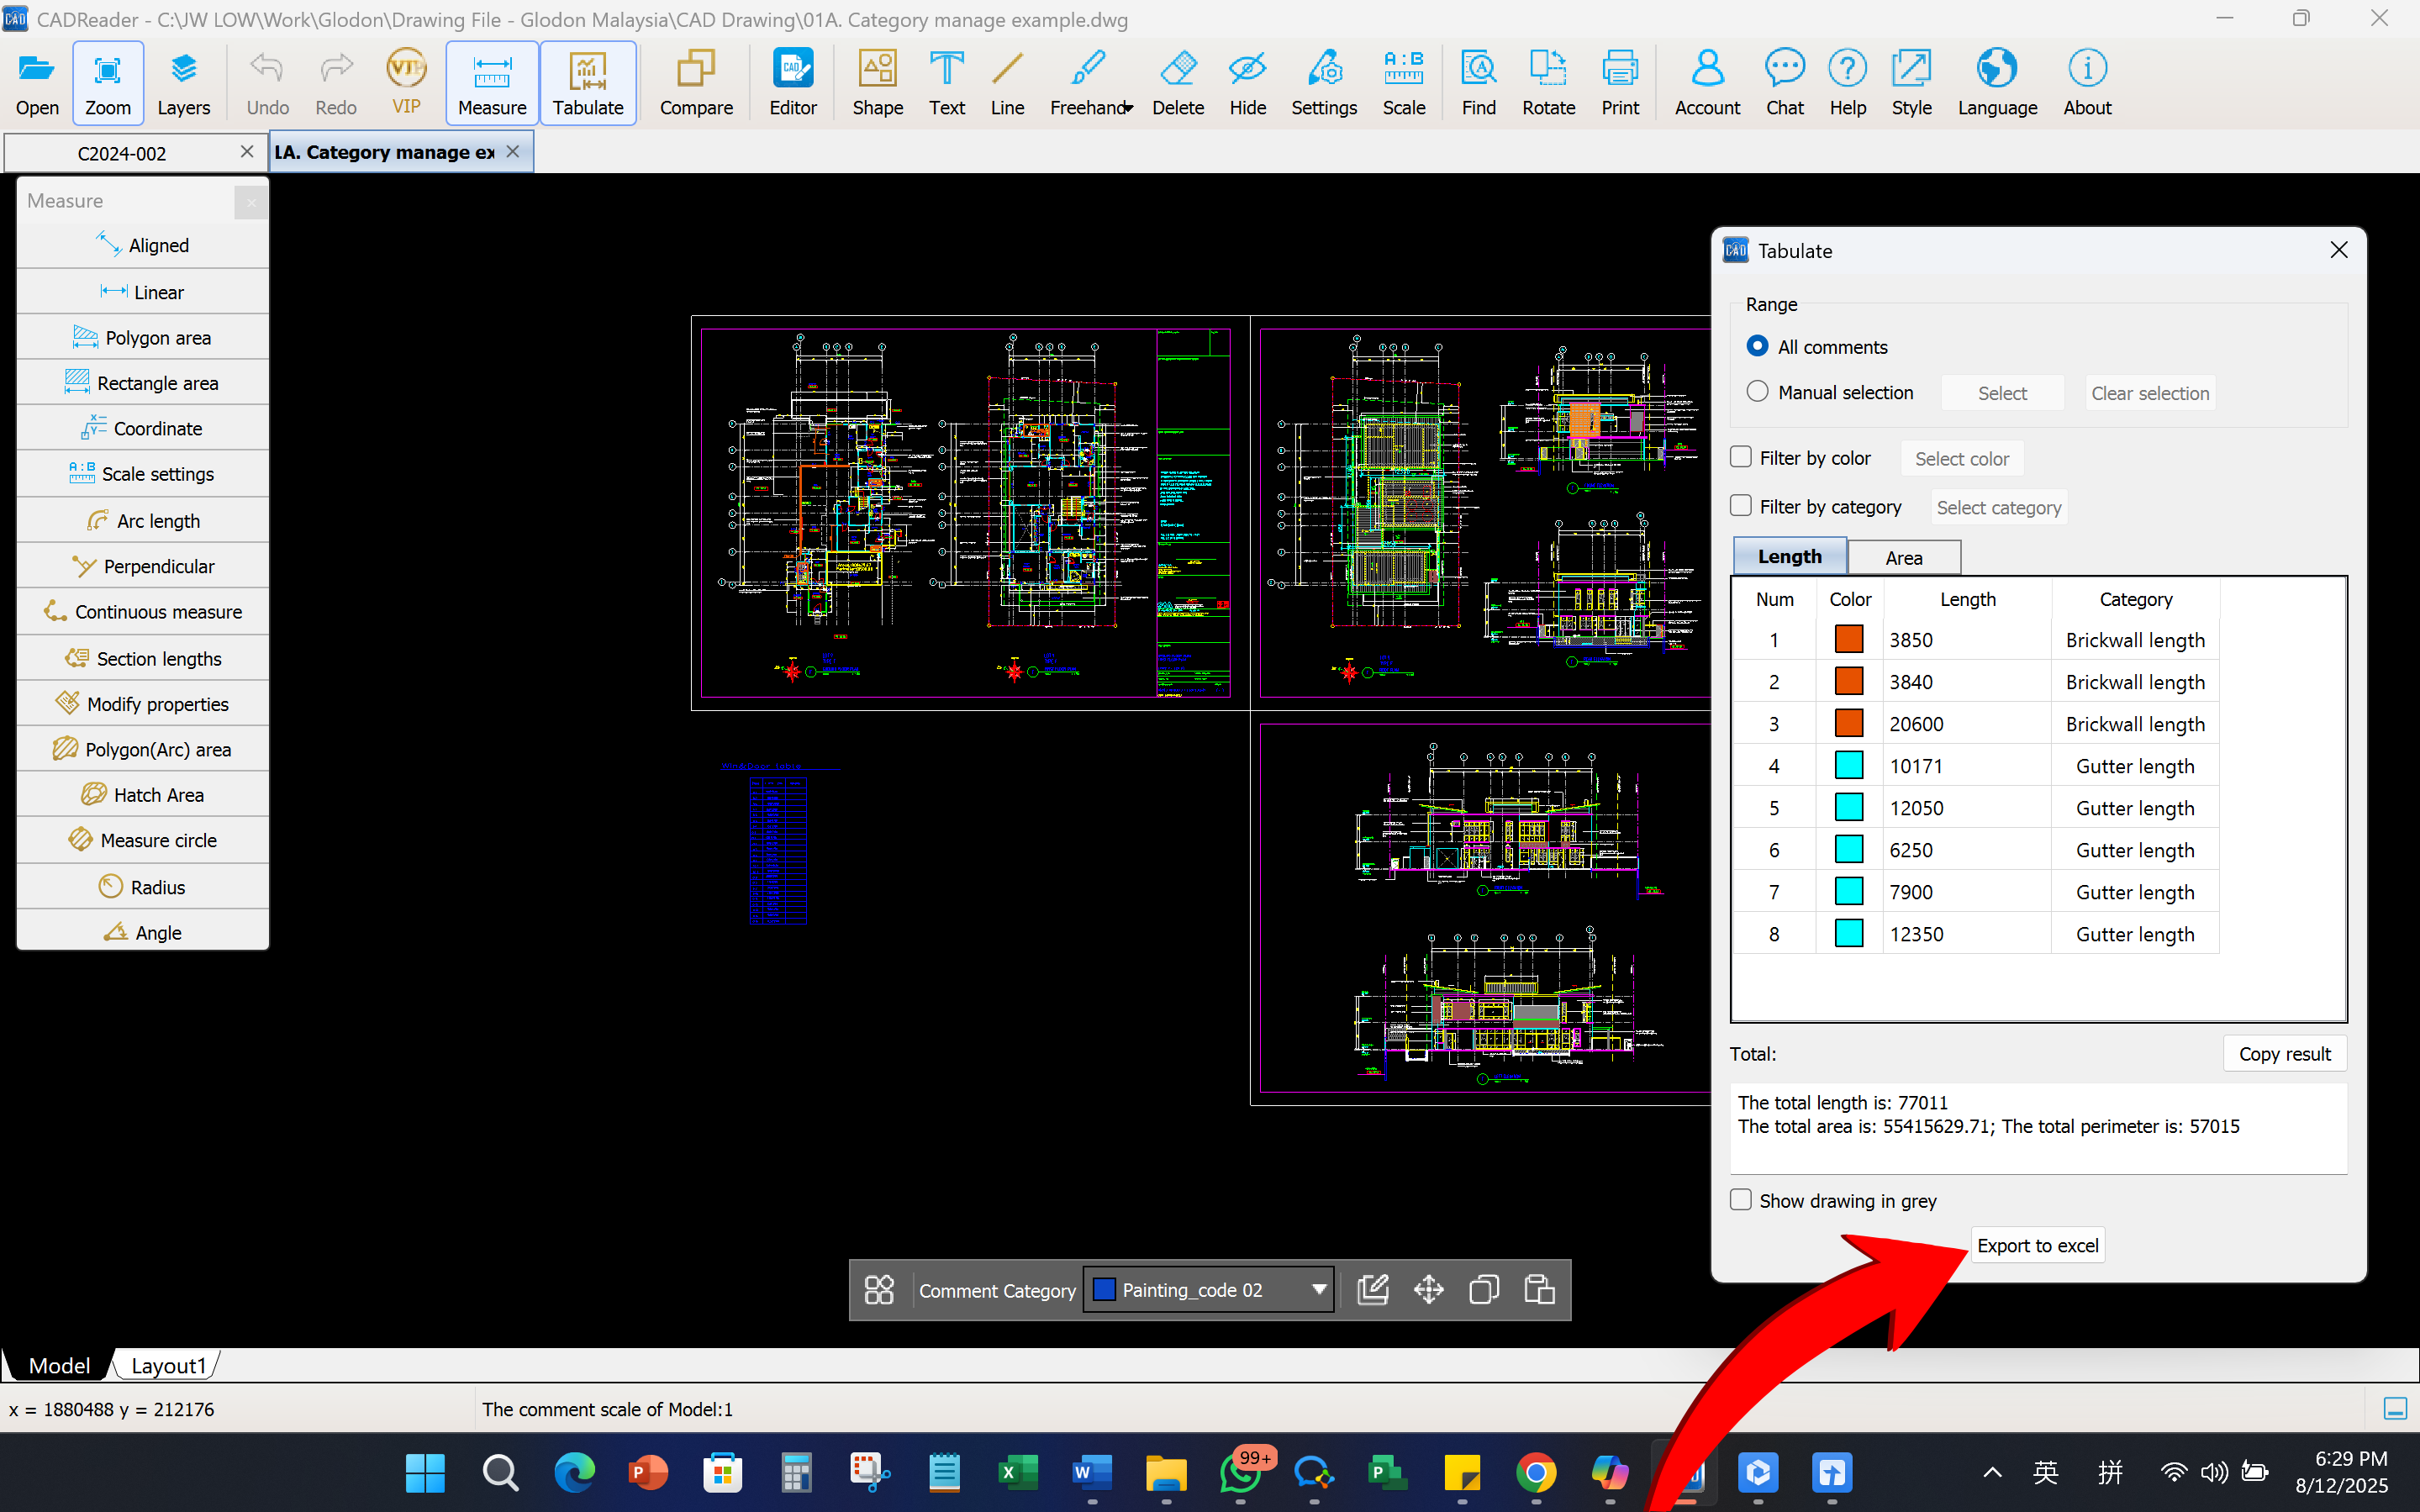
Task: Choose the Manual selection radio option
Action: 1757,392
